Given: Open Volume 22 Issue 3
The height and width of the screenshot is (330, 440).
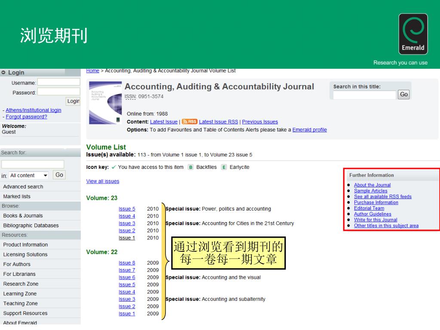Looking at the screenshot, I should coord(127,299).
